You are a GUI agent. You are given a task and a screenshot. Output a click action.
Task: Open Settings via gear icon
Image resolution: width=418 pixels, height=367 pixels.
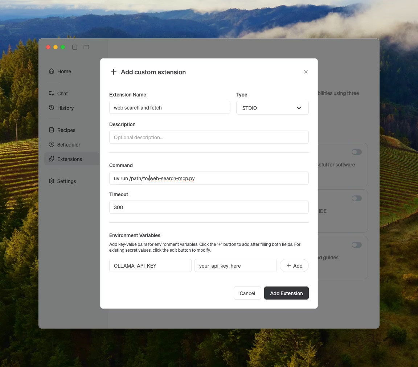[x=52, y=181]
